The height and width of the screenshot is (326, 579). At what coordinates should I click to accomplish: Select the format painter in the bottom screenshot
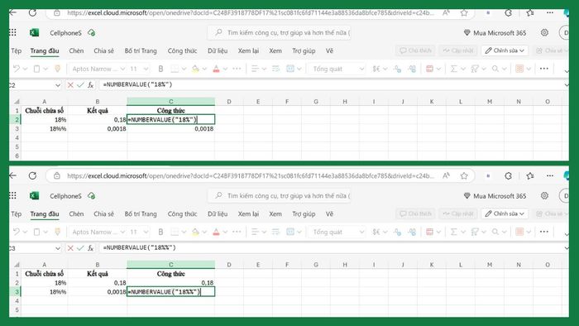(57, 232)
